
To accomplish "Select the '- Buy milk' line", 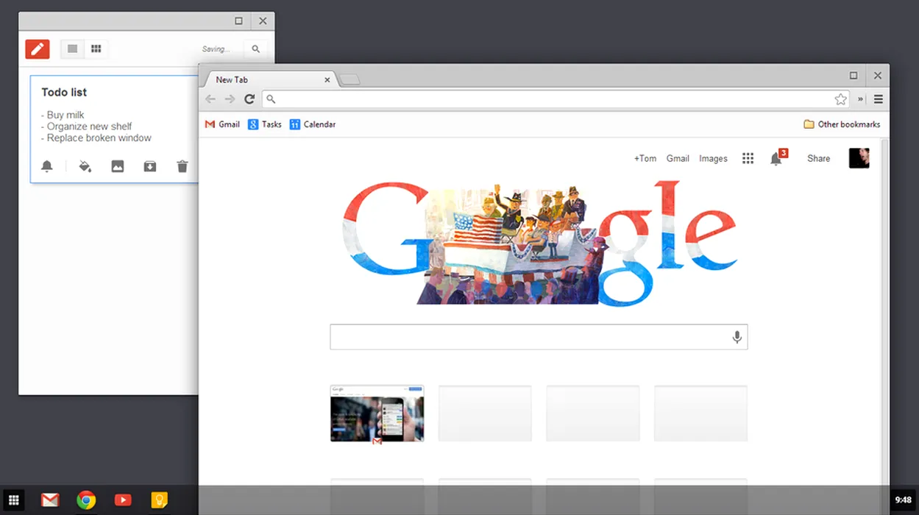I will (63, 115).
